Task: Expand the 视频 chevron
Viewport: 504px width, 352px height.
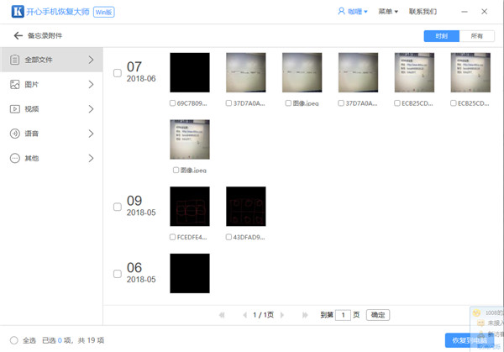Action: coord(91,109)
